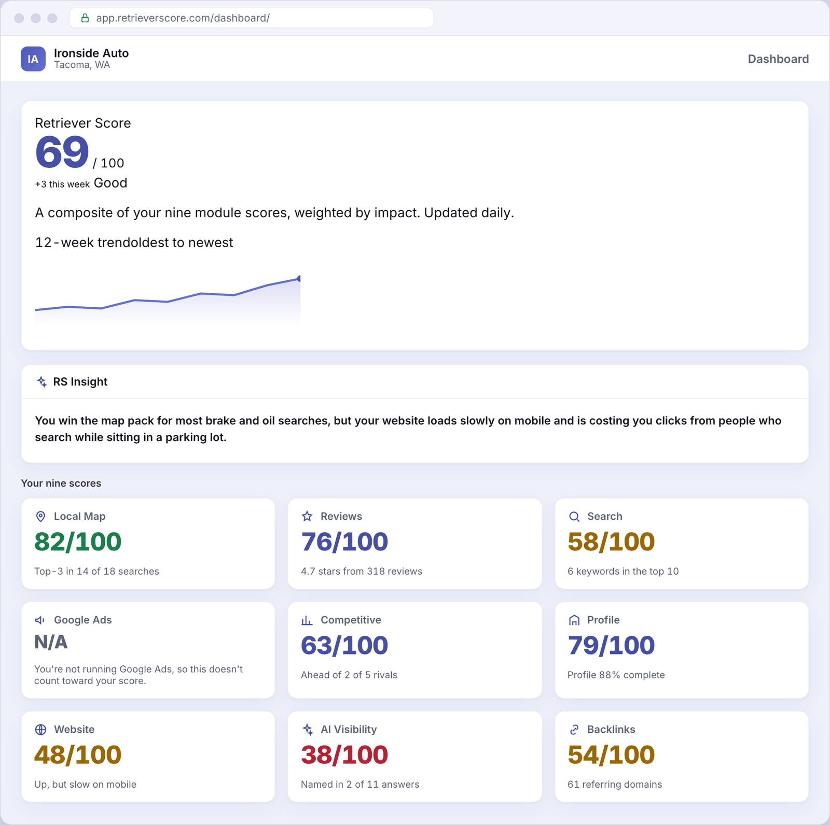Open the Profile score card
830x825 pixels.
pos(682,650)
